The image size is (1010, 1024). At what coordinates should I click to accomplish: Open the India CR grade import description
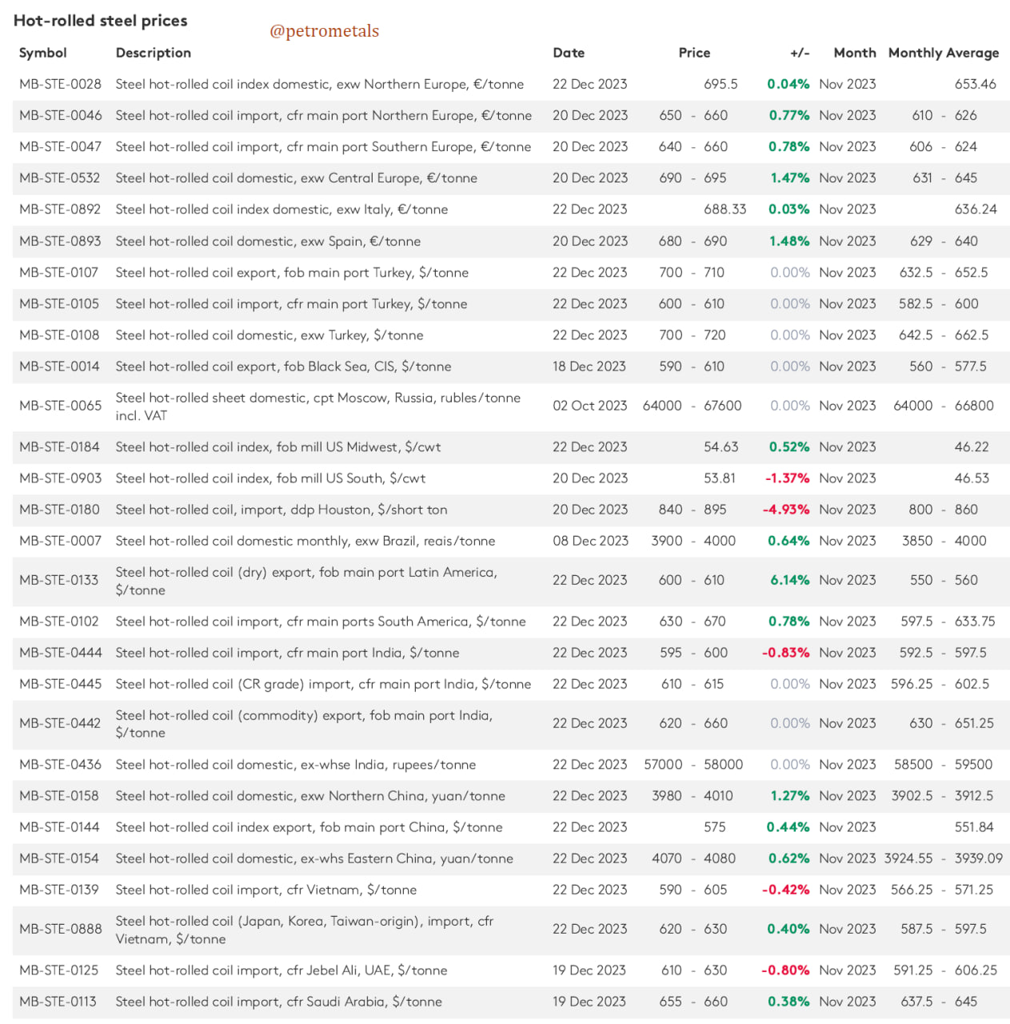pos(323,684)
